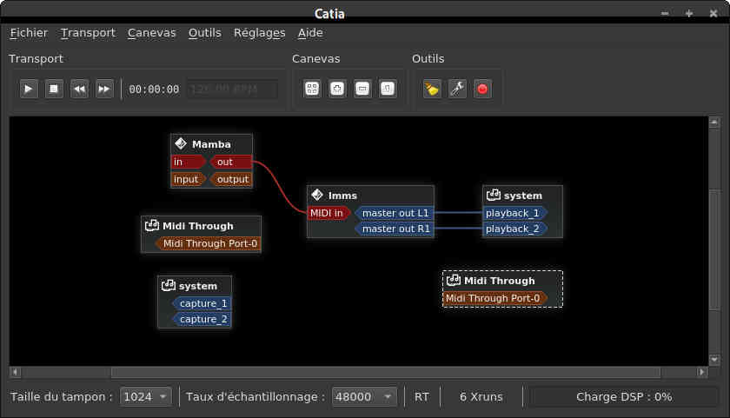Select lmms 'master out L1' port
This screenshot has width=730, height=418.
pyautogui.click(x=394, y=213)
